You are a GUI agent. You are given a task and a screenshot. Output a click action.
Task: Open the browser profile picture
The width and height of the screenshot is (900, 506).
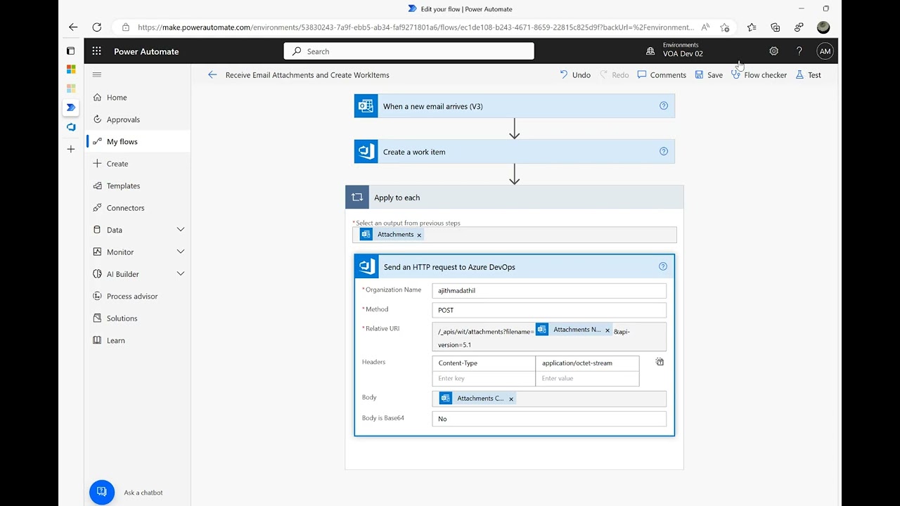coord(823,27)
